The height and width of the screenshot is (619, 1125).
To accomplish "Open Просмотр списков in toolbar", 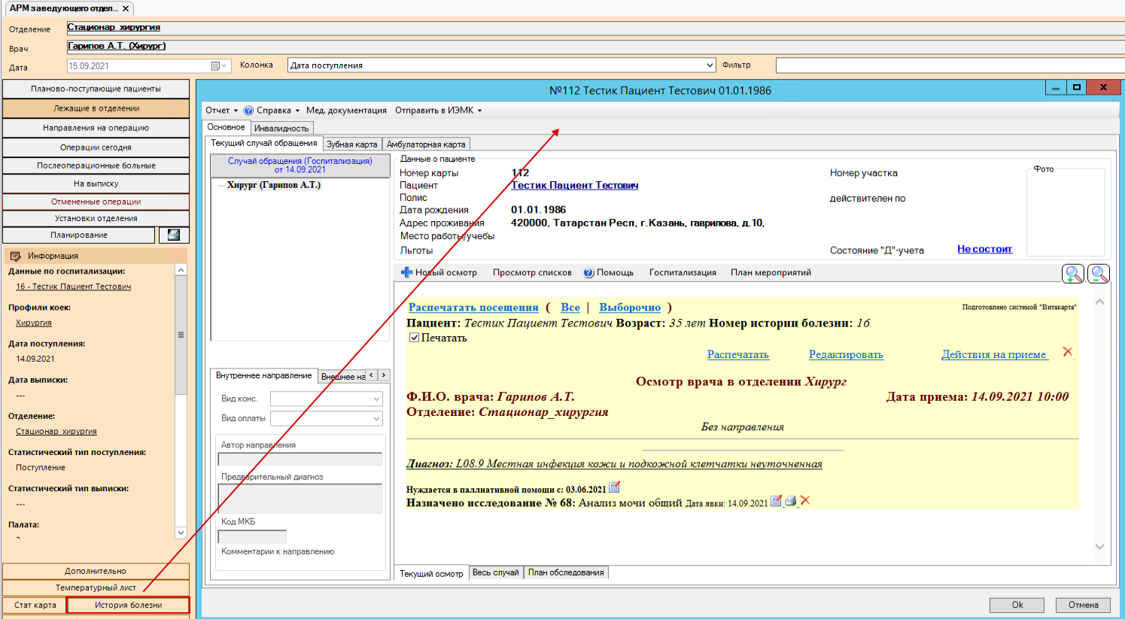I will click(x=532, y=272).
